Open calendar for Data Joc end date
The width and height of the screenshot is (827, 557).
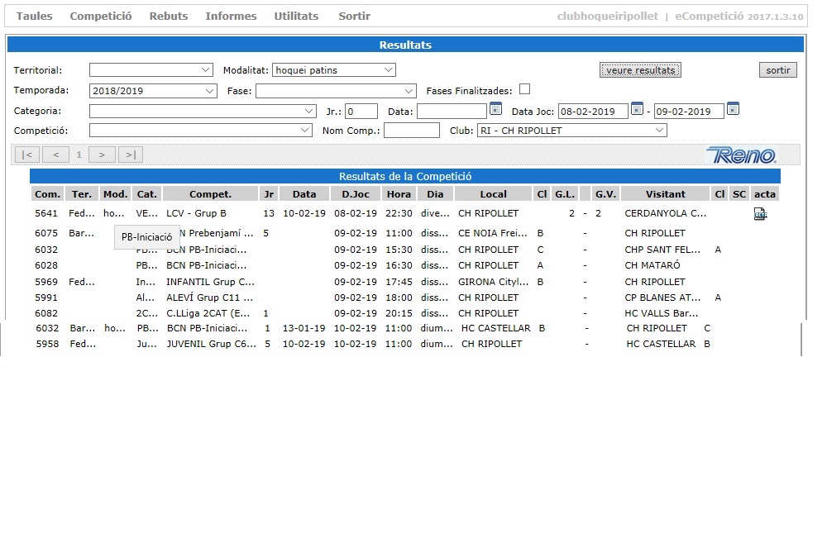(733, 108)
